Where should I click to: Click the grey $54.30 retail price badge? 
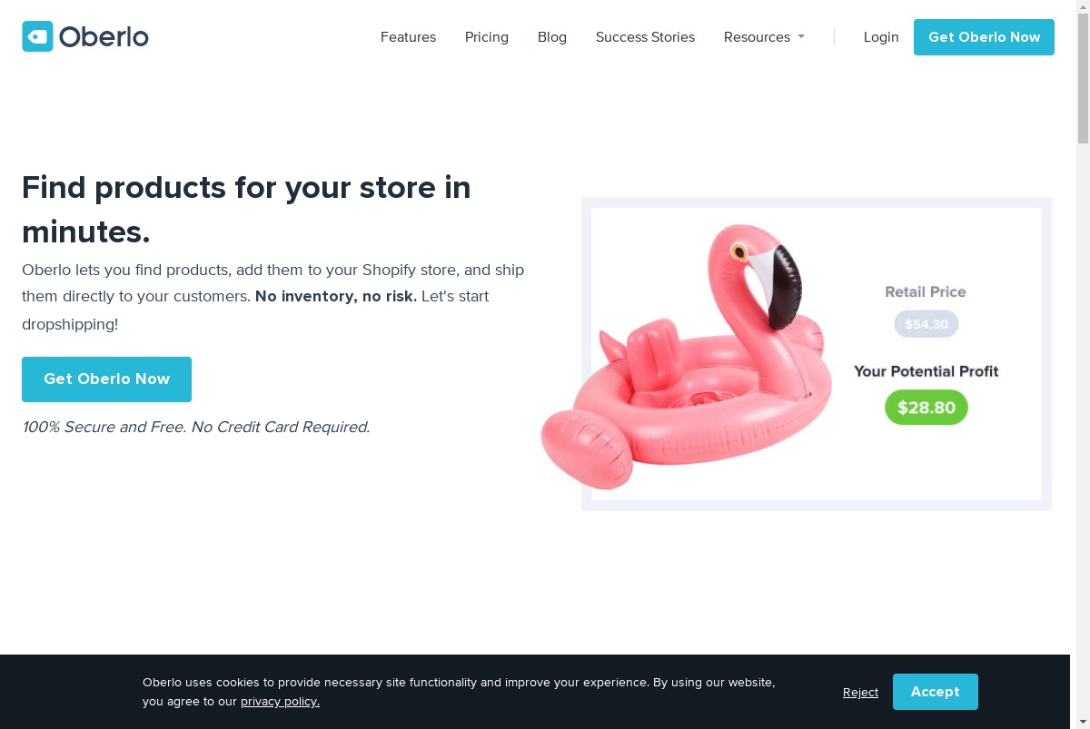(x=926, y=324)
